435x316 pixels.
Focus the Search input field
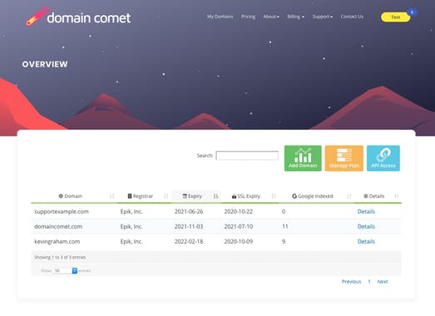pyautogui.click(x=247, y=156)
